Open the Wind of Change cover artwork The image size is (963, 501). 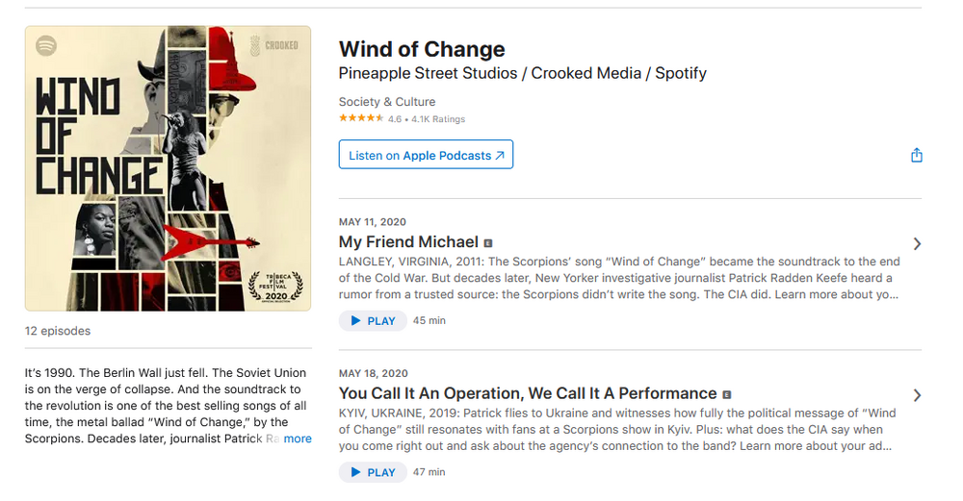pyautogui.click(x=168, y=168)
